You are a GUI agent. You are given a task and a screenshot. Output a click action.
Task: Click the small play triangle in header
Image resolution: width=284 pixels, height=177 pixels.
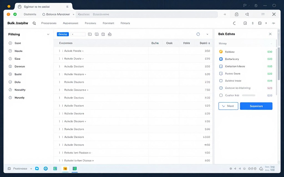pyautogui.click(x=266, y=23)
